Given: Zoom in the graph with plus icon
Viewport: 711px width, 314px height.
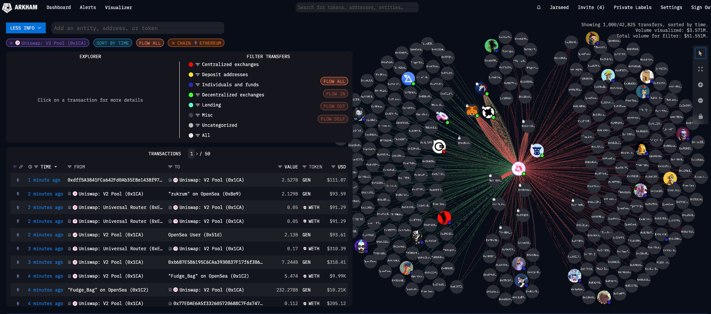Looking at the screenshot, I should point(700,85).
